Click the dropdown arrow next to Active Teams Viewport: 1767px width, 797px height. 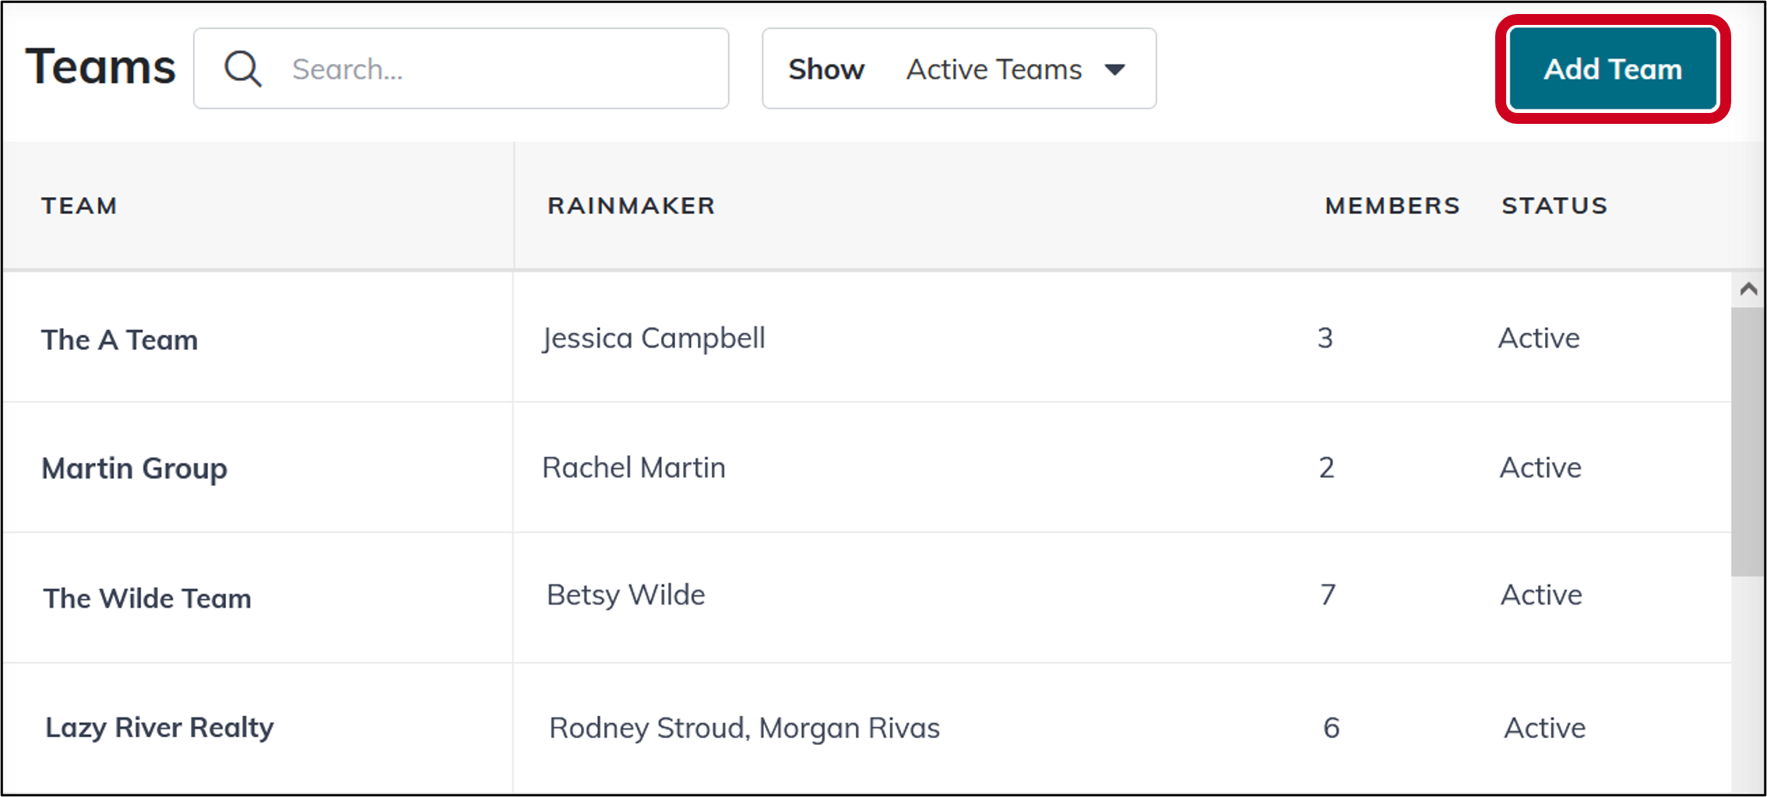(x=1115, y=69)
